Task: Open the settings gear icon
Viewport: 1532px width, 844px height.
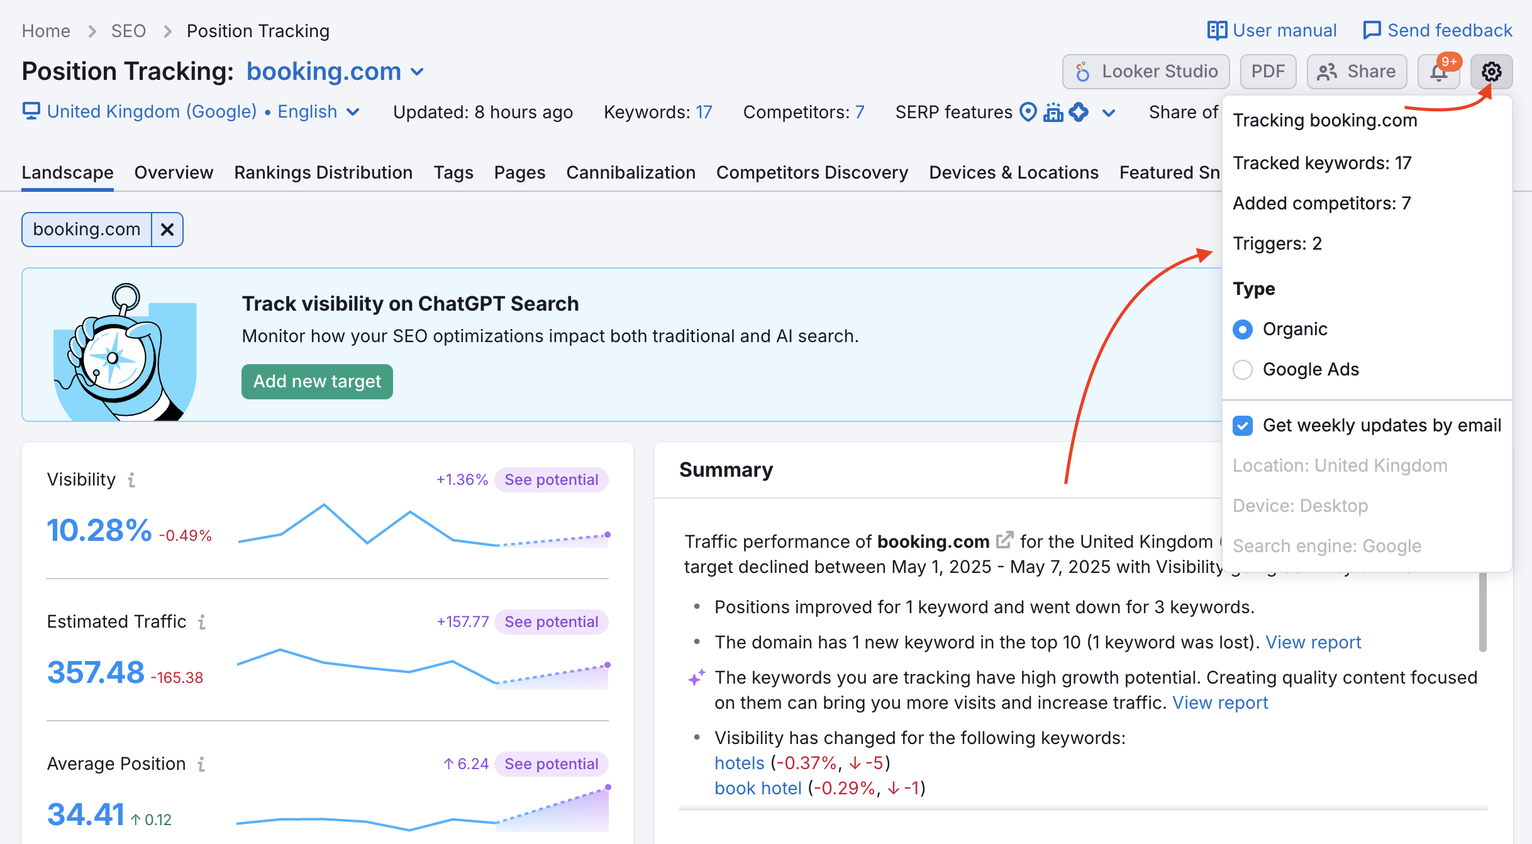Action: pyautogui.click(x=1491, y=72)
